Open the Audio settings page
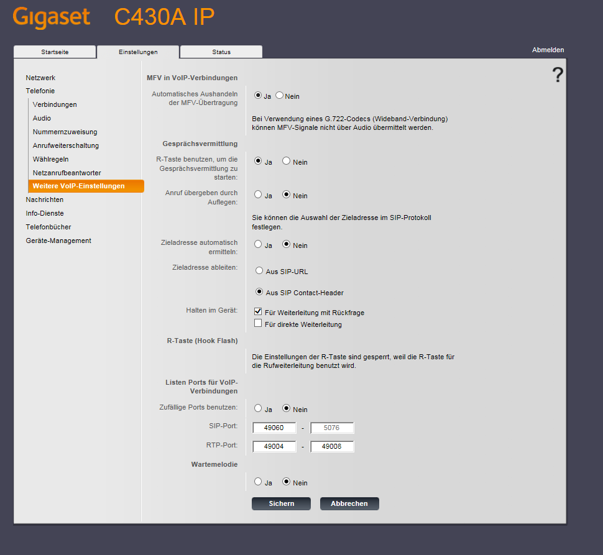The image size is (603, 555). click(42, 118)
